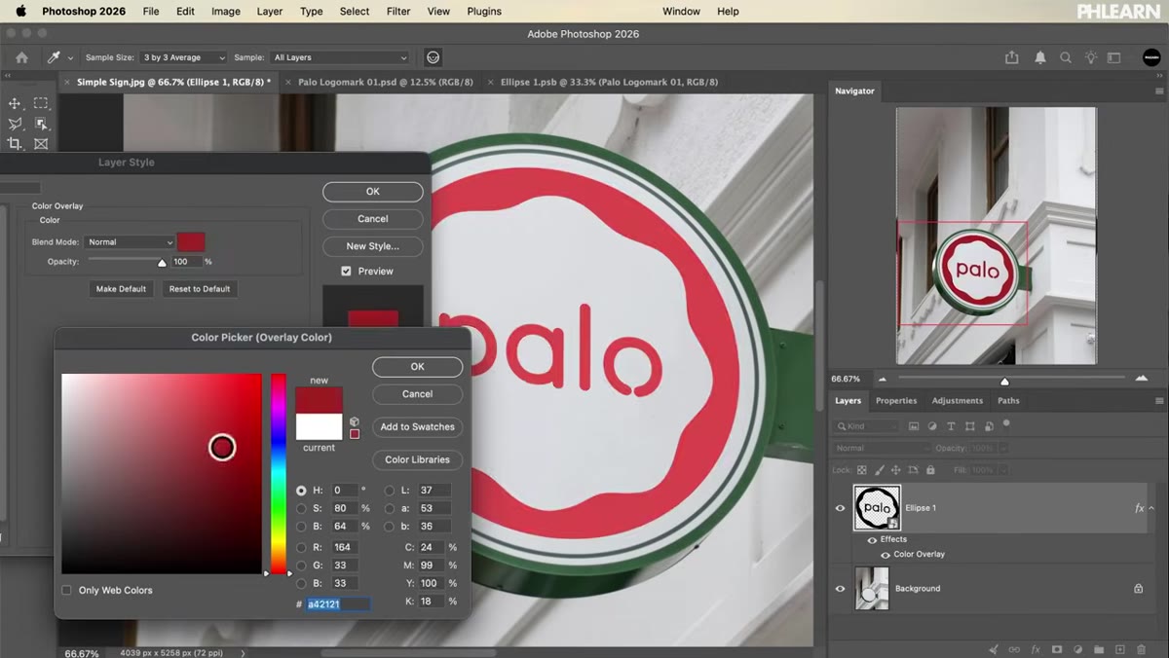Click New Style button in Layer Style
Screen dimensions: 1169x658
tap(373, 246)
